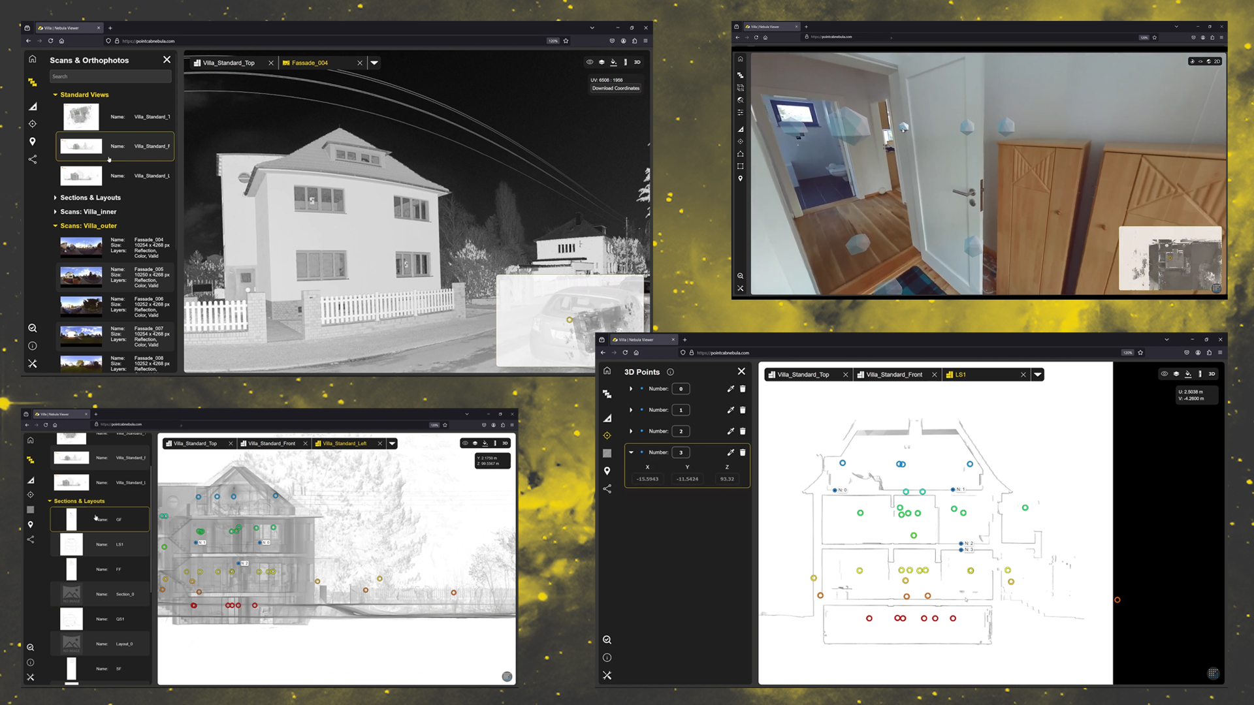Click the Fassade_007 scan thumbnail
1254x705 pixels.
81,336
